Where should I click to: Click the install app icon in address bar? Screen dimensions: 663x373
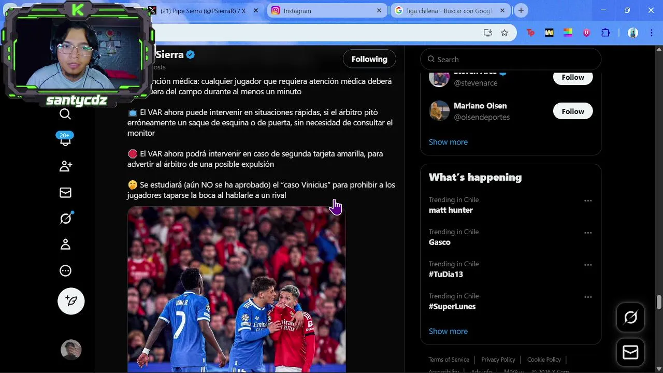487,33
